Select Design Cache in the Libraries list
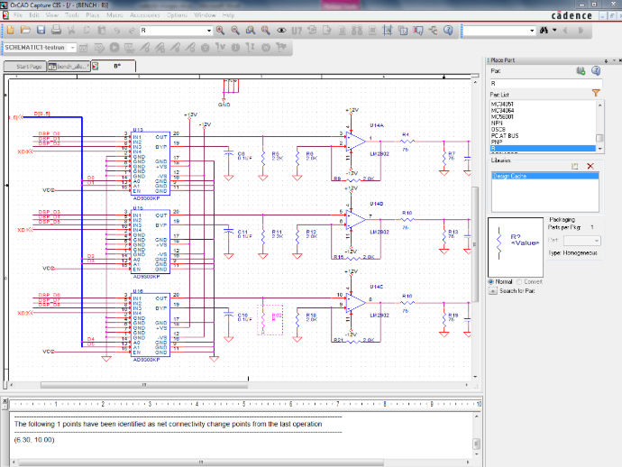 tap(545, 176)
